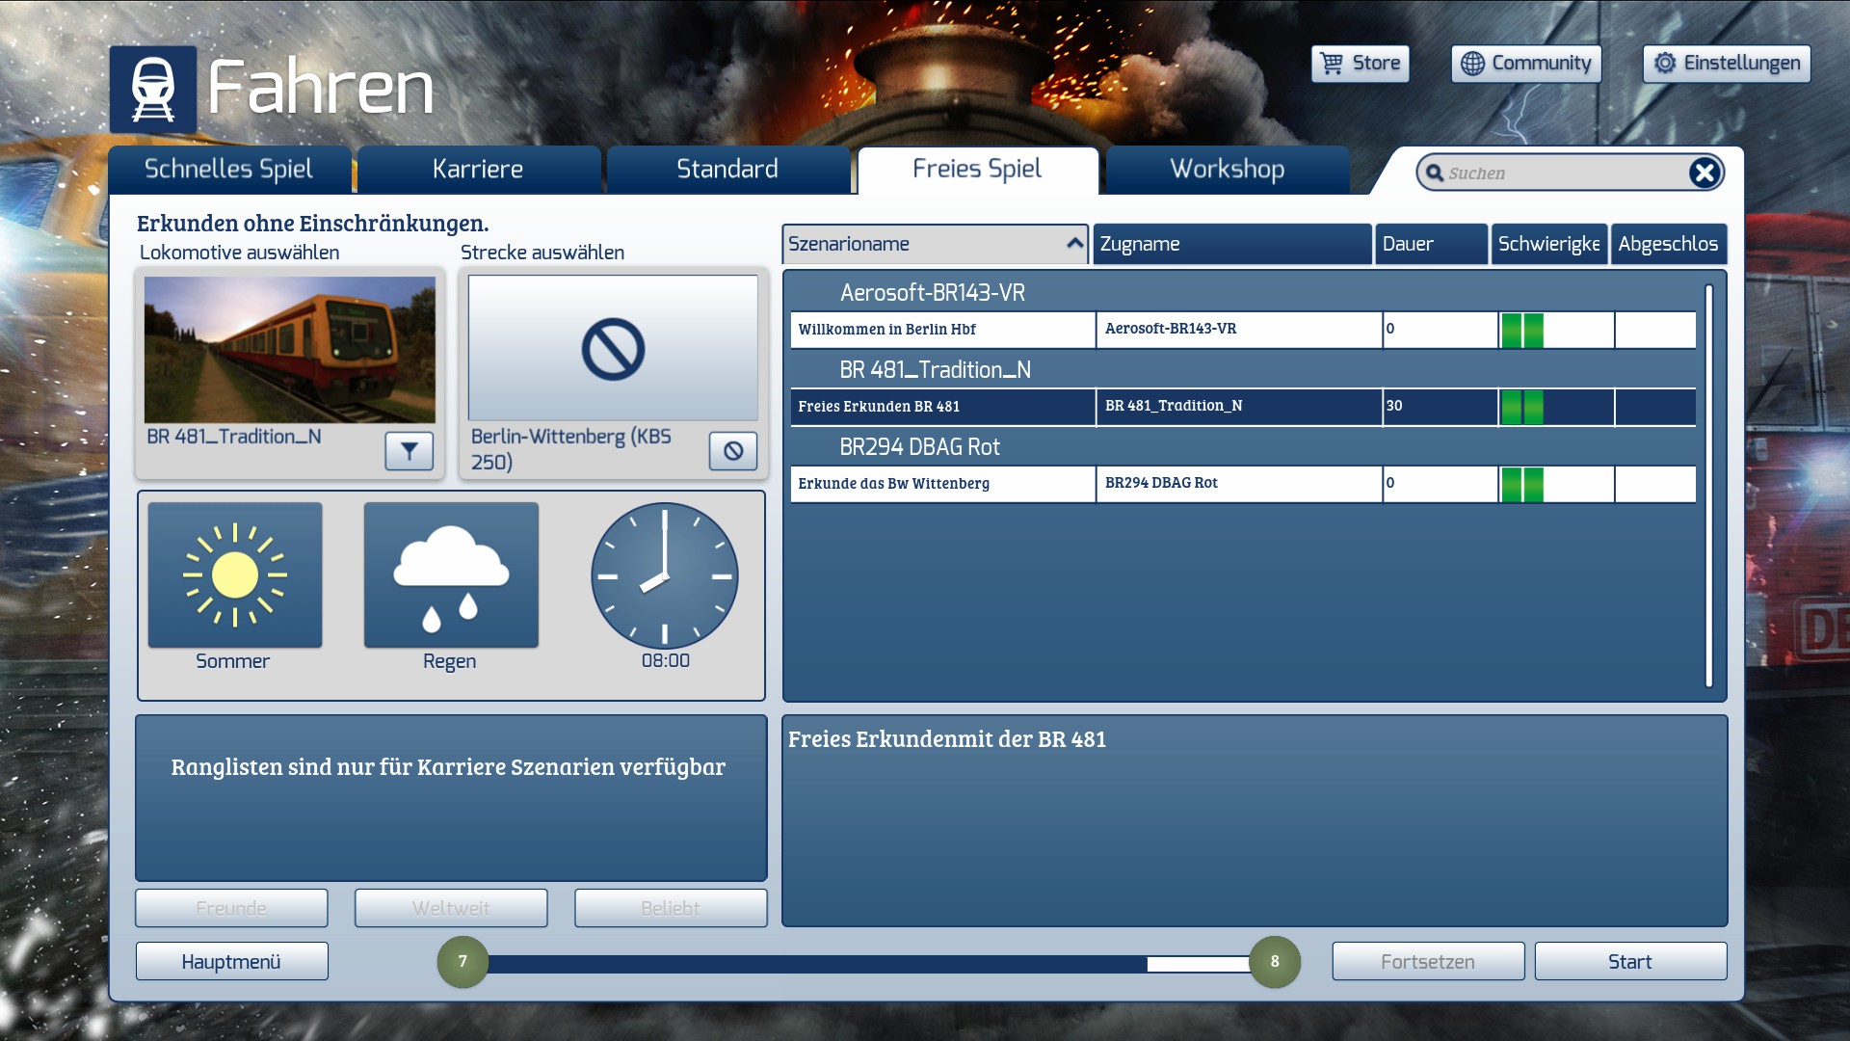Sort scenarios by the Szenarioname column arrow

point(1074,244)
